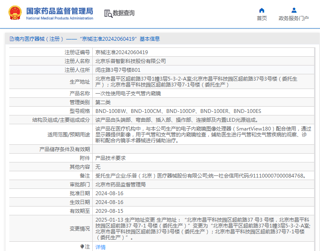Click the 生效日期 row label
This screenshot has height=251, width=320.
pyautogui.click(x=80, y=202)
